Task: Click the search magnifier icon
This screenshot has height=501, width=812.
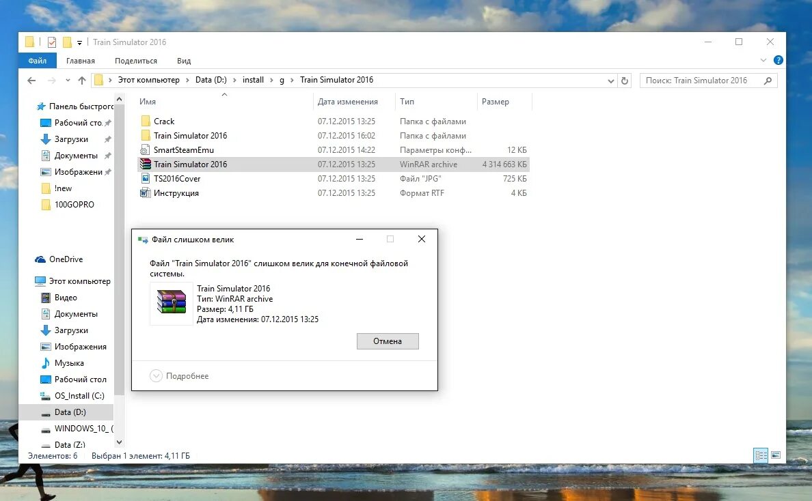Action: click(x=768, y=81)
